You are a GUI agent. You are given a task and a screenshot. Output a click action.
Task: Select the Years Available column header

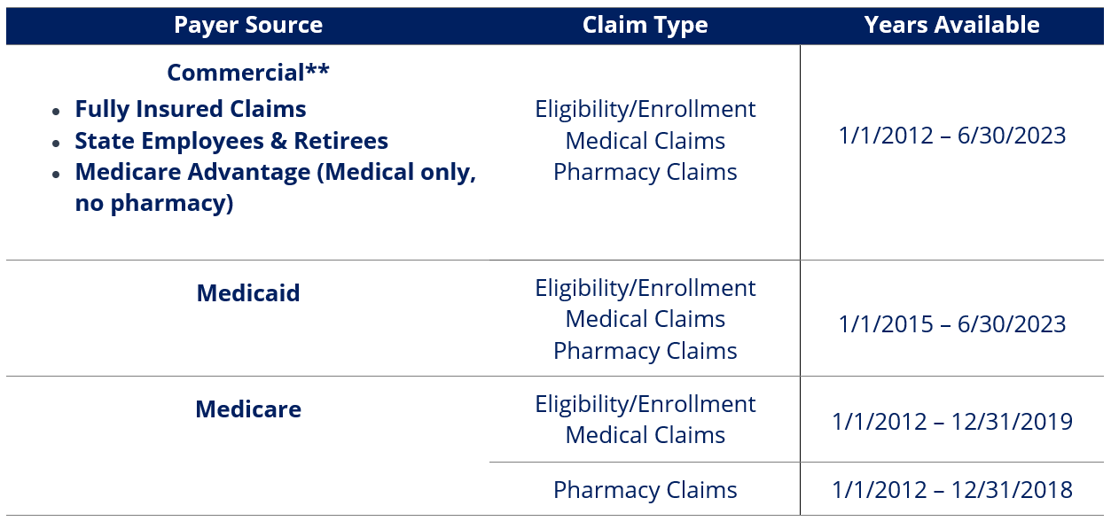click(x=951, y=25)
